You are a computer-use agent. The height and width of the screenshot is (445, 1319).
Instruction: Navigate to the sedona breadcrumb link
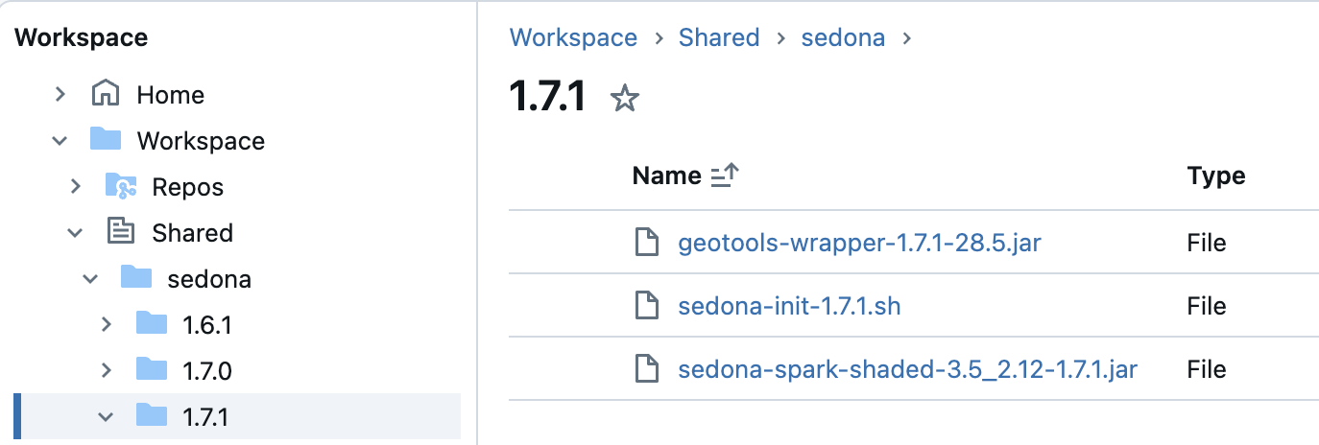pos(843,37)
